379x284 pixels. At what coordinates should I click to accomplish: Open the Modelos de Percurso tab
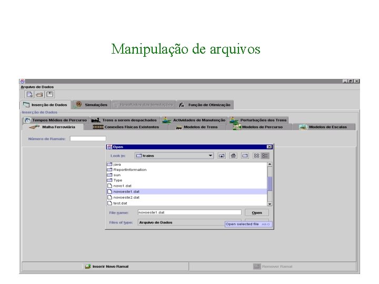(258, 127)
